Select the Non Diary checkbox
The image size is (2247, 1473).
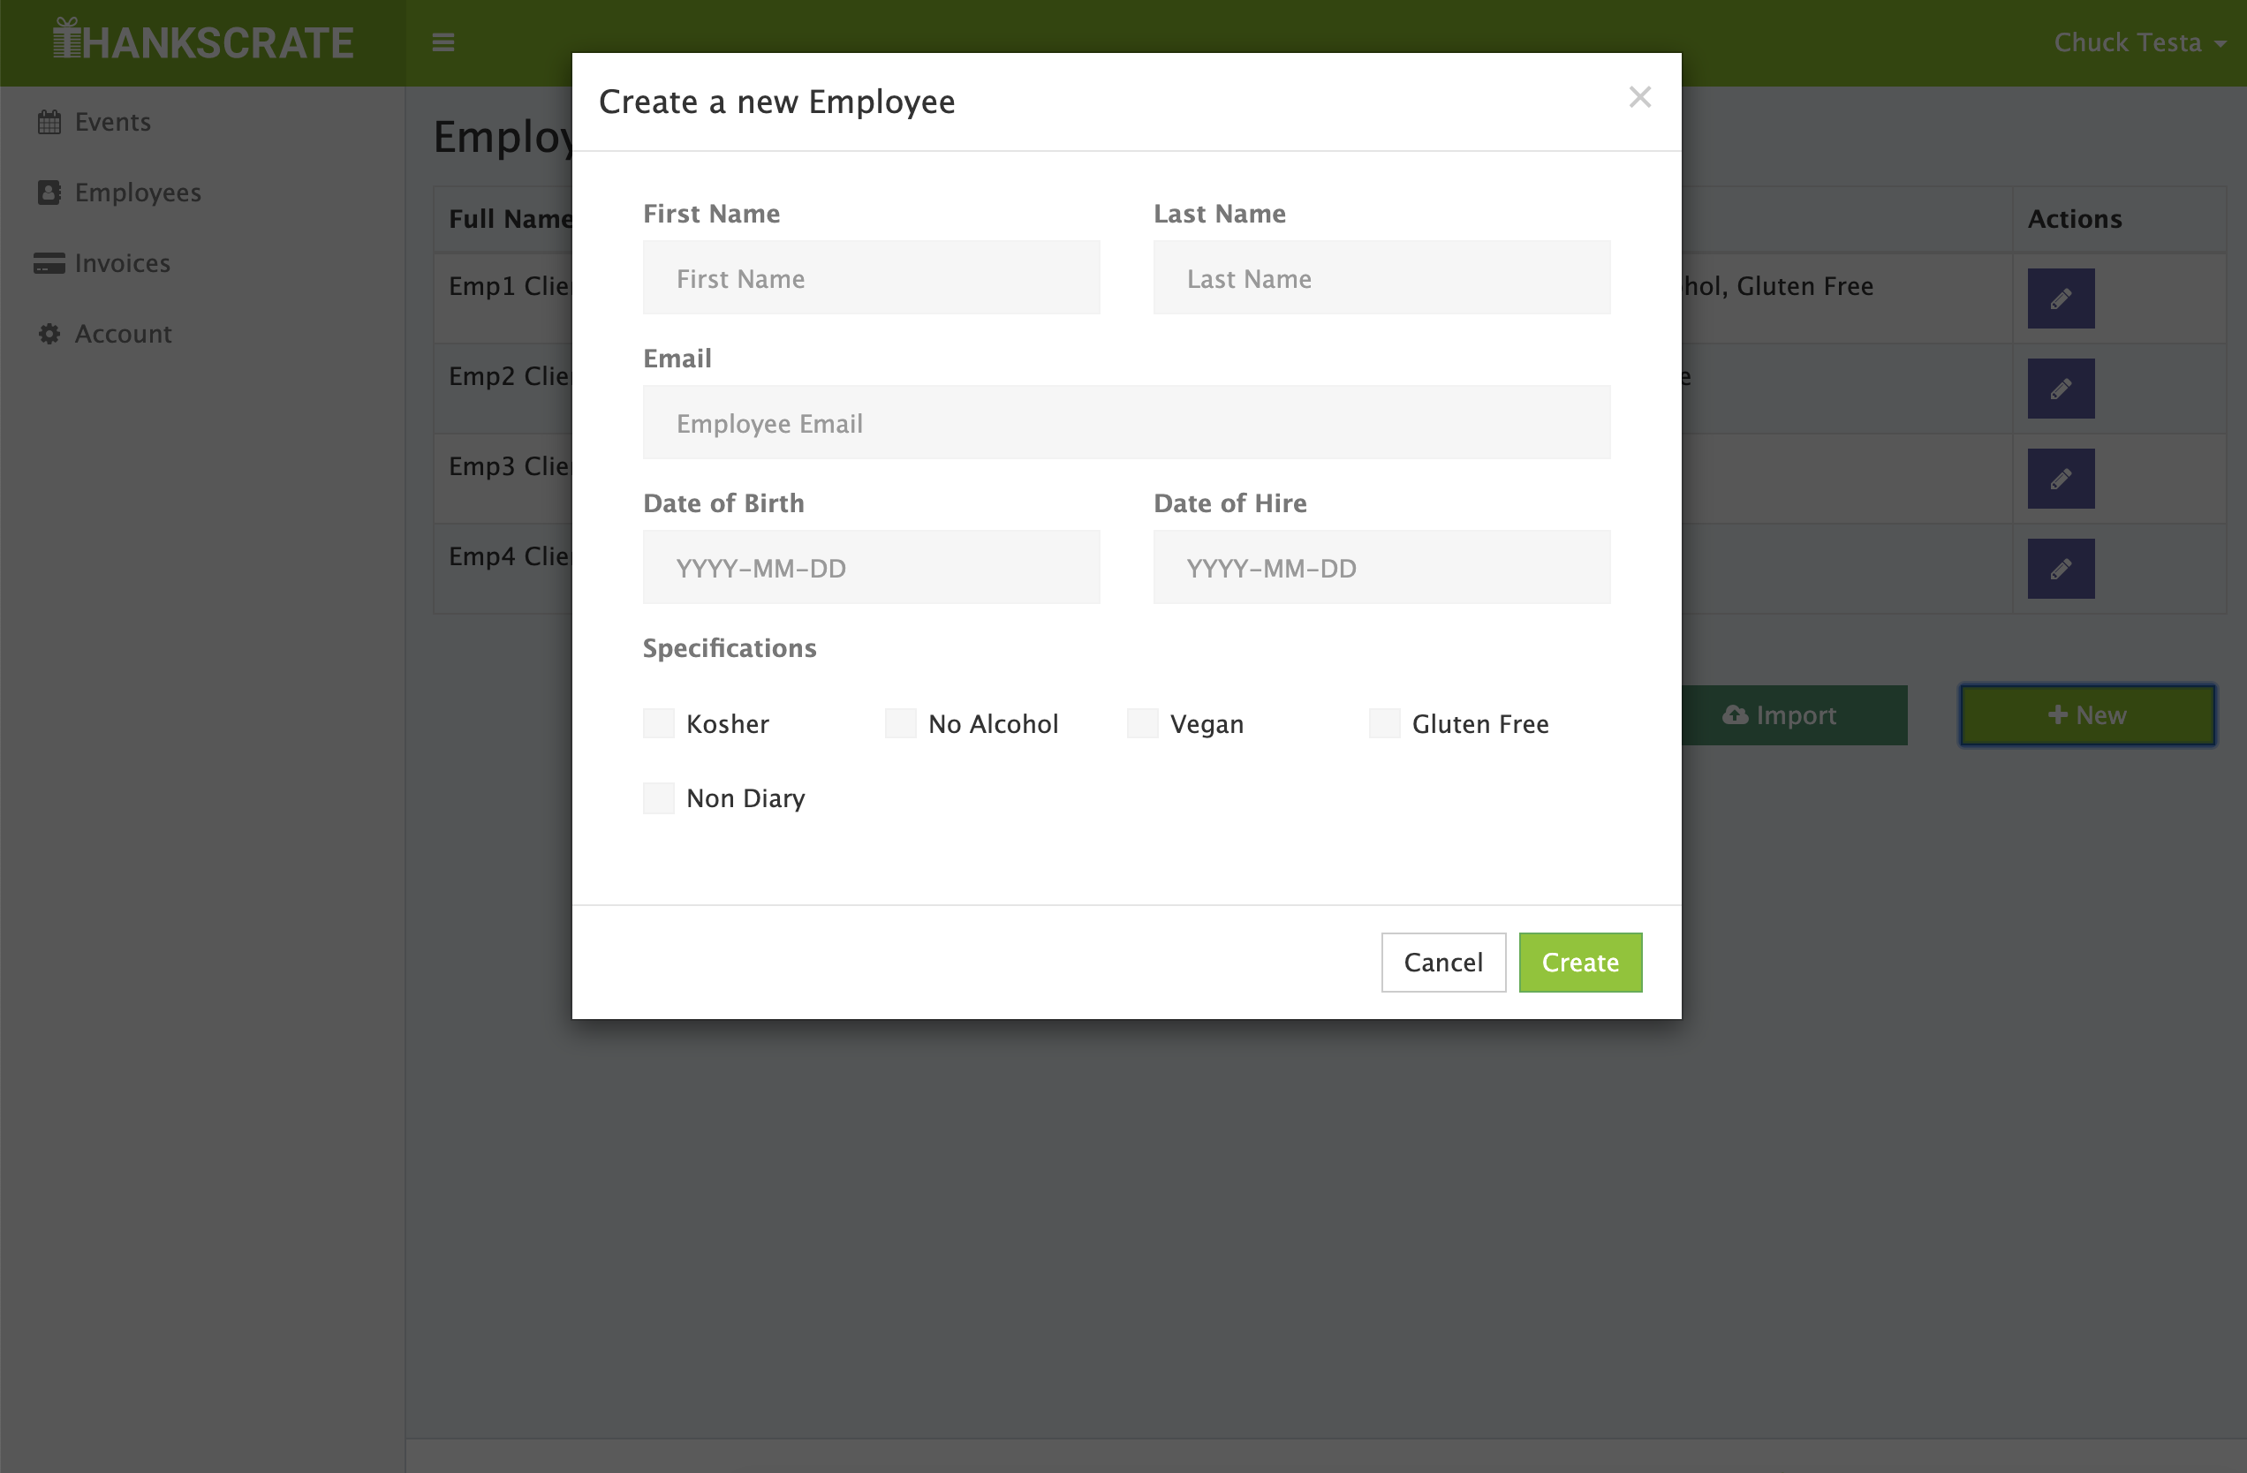(659, 798)
